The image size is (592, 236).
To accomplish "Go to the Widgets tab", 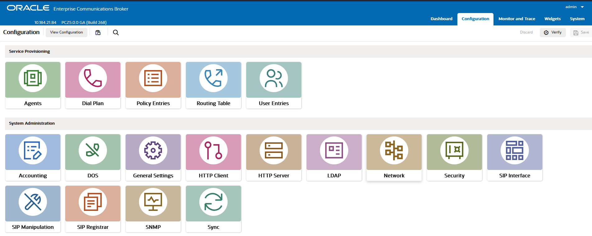I will [553, 19].
